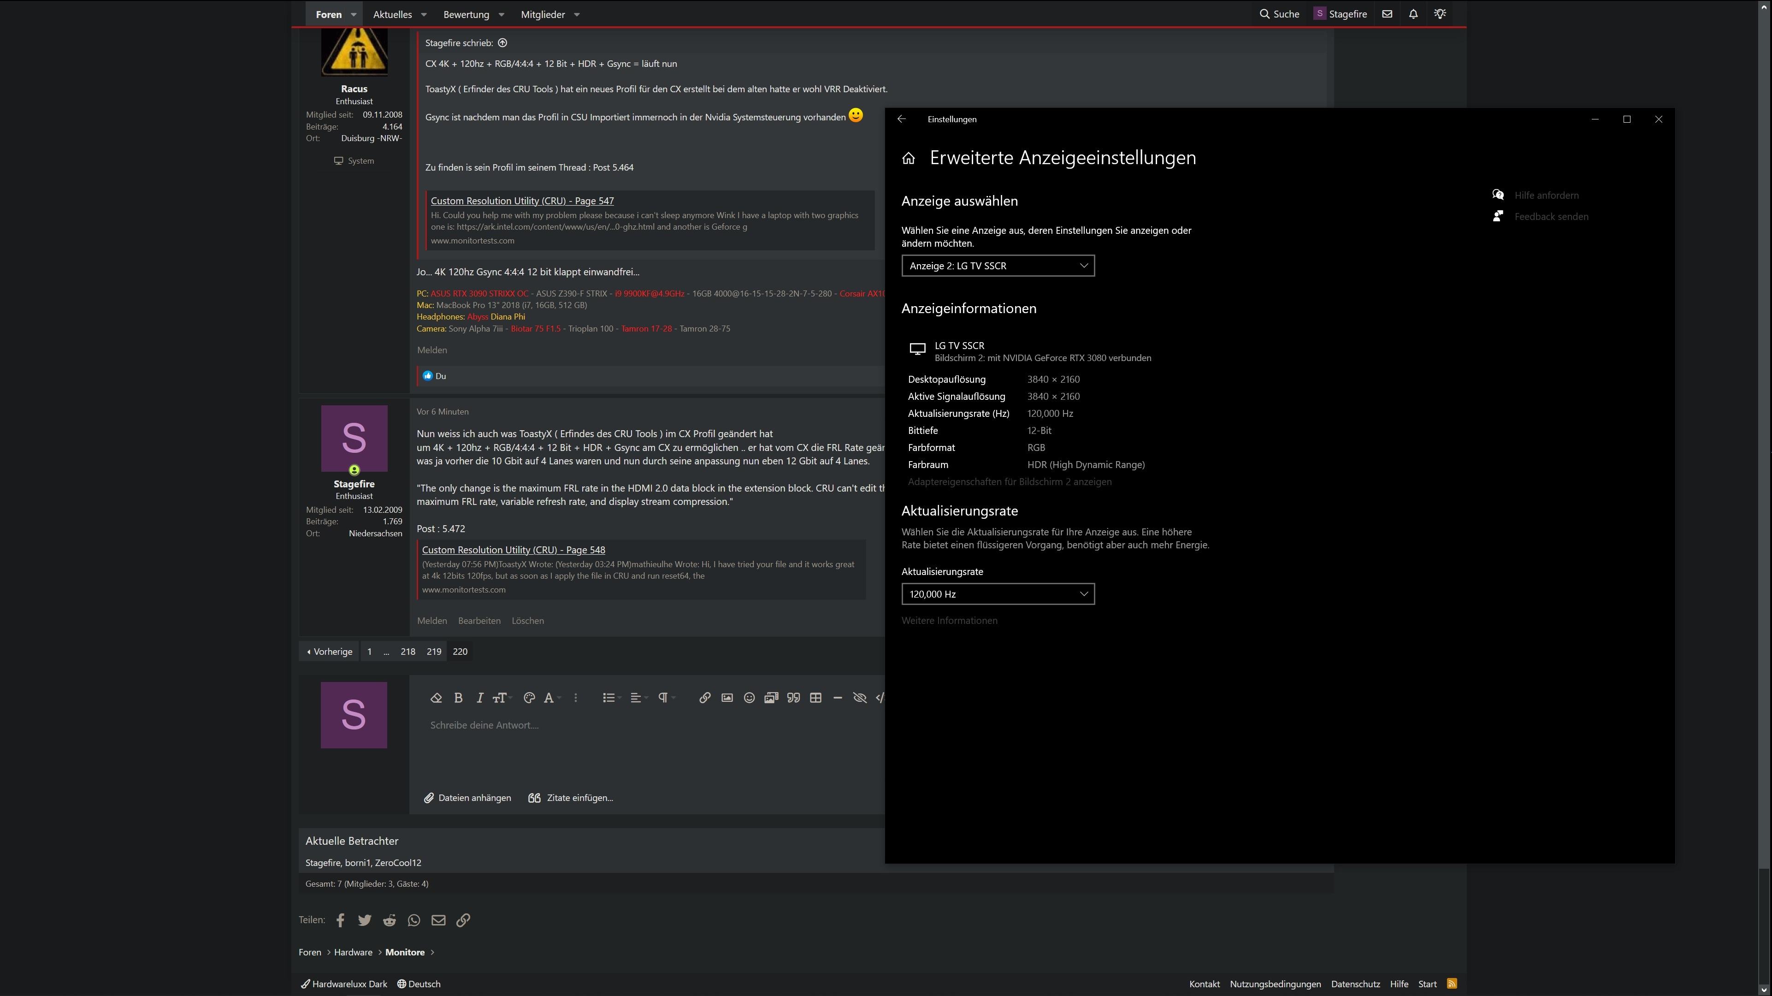1772x996 pixels.
Task: Open the text color palette icon
Action: click(529, 698)
